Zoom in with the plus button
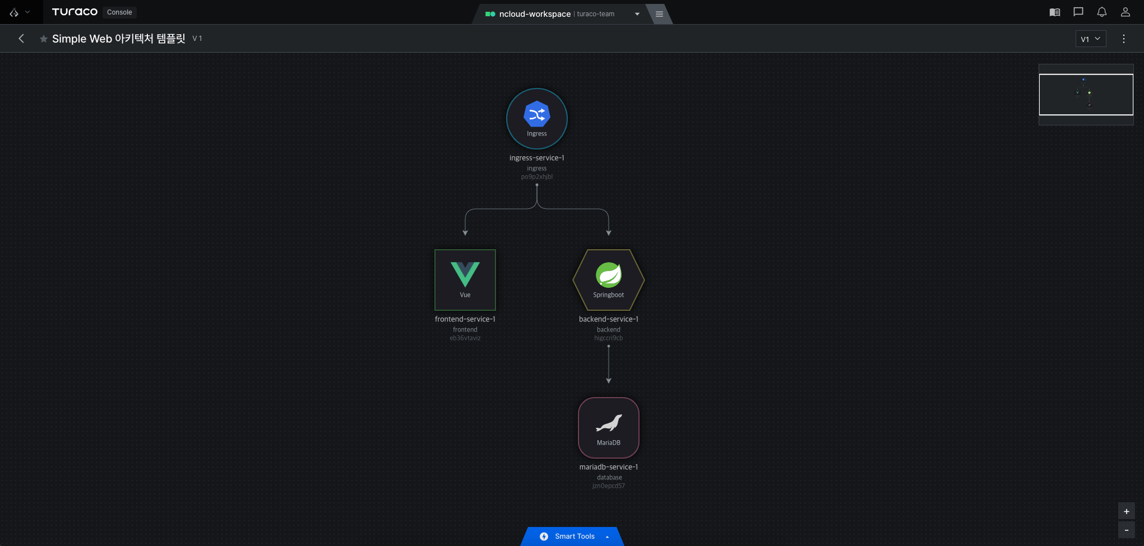The height and width of the screenshot is (546, 1144). click(1127, 511)
